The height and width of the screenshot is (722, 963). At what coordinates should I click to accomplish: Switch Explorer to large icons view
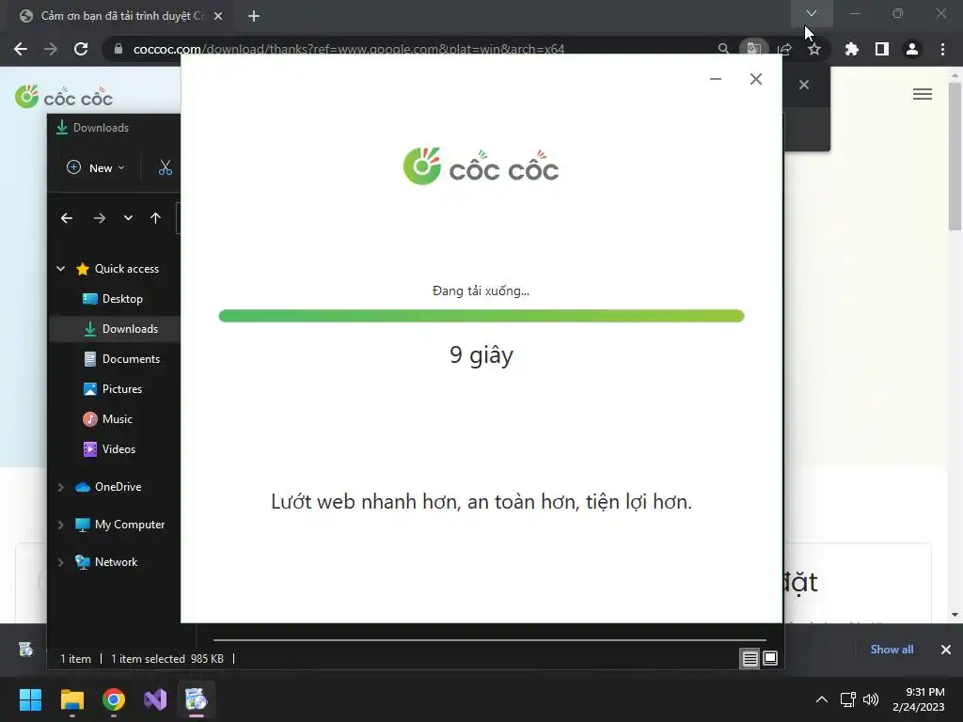pos(770,659)
